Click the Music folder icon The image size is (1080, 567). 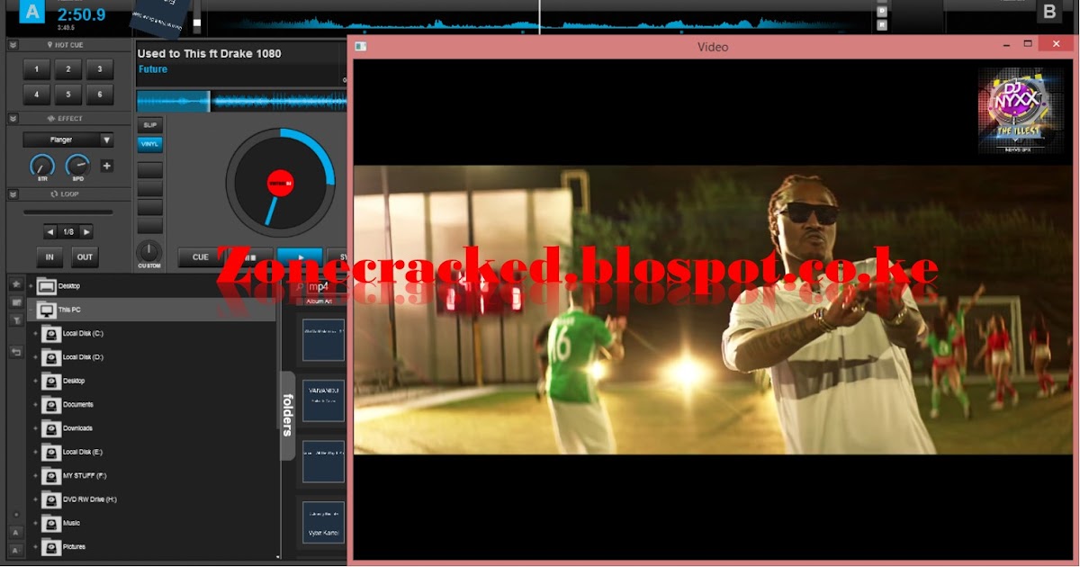51,523
